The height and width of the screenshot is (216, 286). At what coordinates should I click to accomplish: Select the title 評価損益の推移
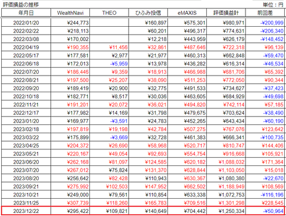tap(21, 5)
